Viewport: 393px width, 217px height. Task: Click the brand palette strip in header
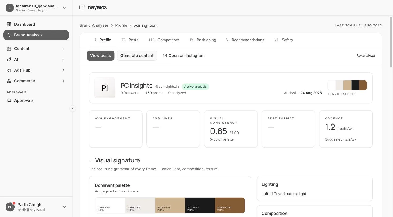pyautogui.click(x=347, y=85)
